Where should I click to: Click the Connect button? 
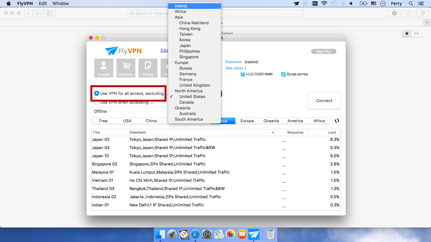[x=324, y=101]
